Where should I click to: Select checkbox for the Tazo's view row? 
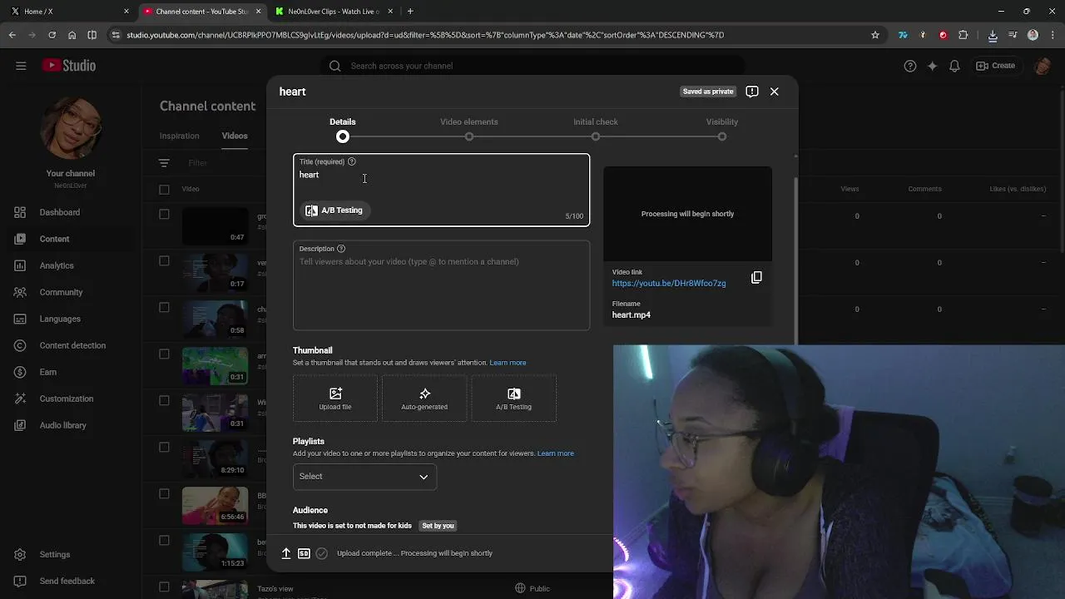[x=164, y=587]
